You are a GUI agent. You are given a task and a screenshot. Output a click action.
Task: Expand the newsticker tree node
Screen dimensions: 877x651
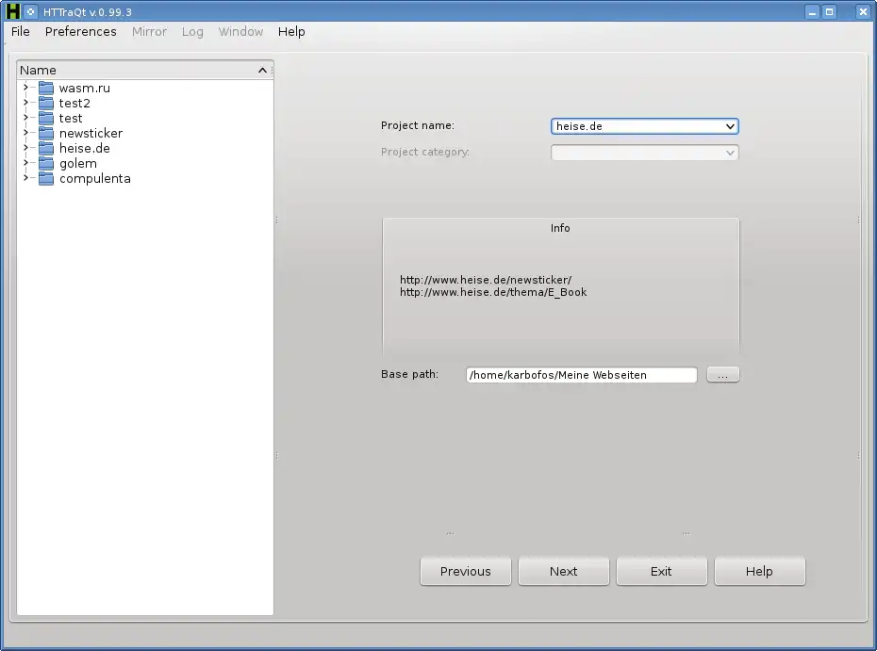[25, 133]
